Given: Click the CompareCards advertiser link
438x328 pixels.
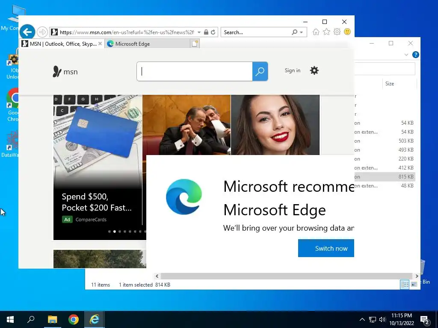Looking at the screenshot, I should point(91,220).
